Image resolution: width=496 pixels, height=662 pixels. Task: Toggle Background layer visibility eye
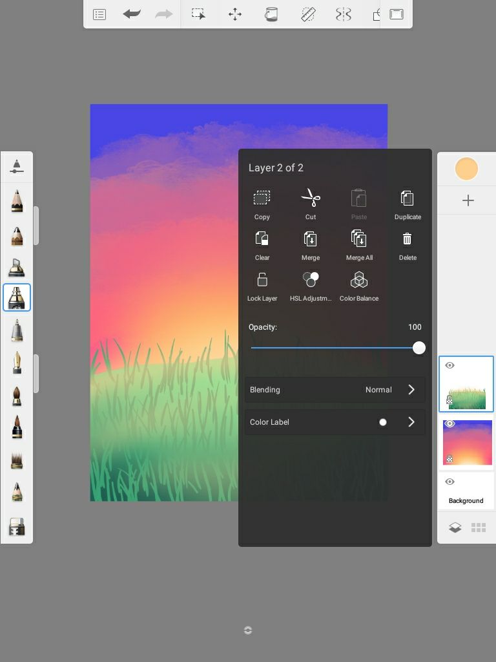click(449, 482)
